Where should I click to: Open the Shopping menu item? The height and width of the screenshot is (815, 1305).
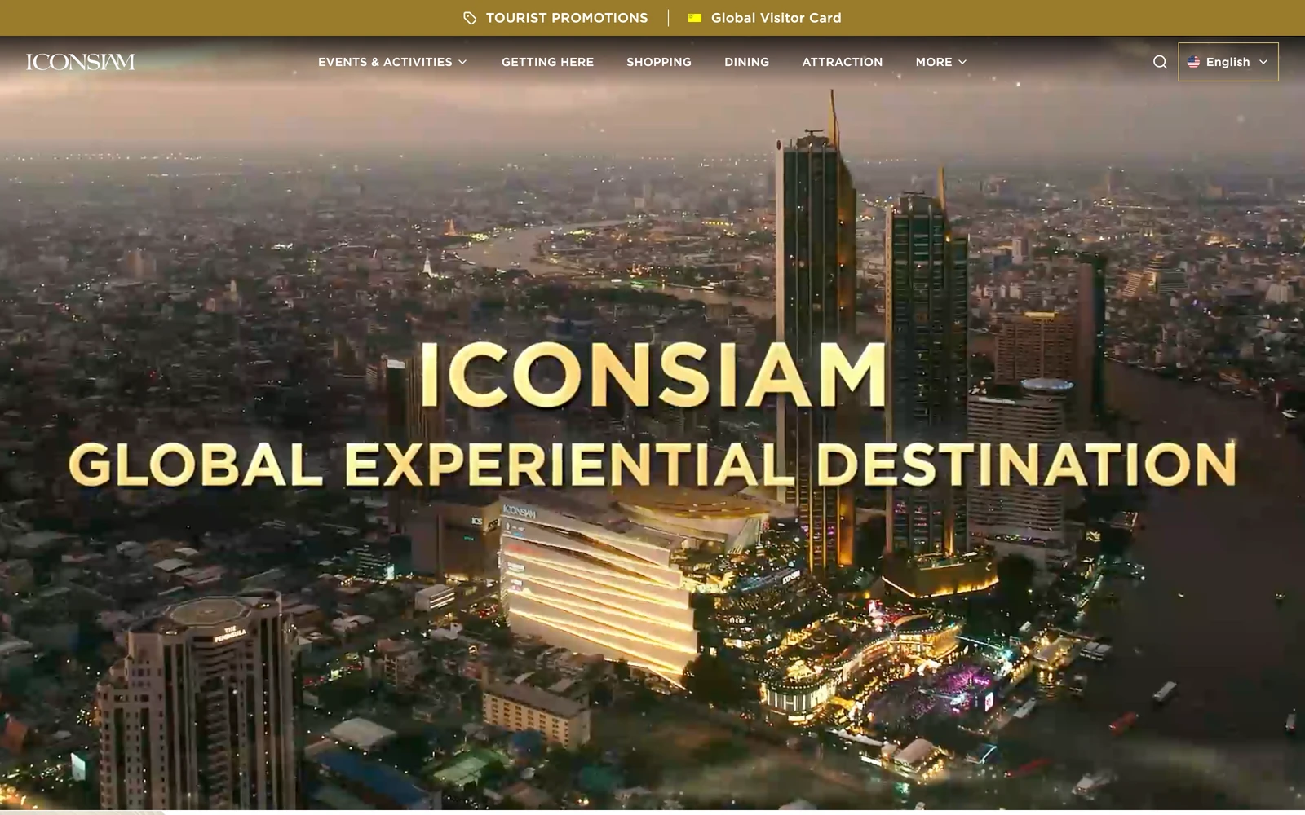659,62
